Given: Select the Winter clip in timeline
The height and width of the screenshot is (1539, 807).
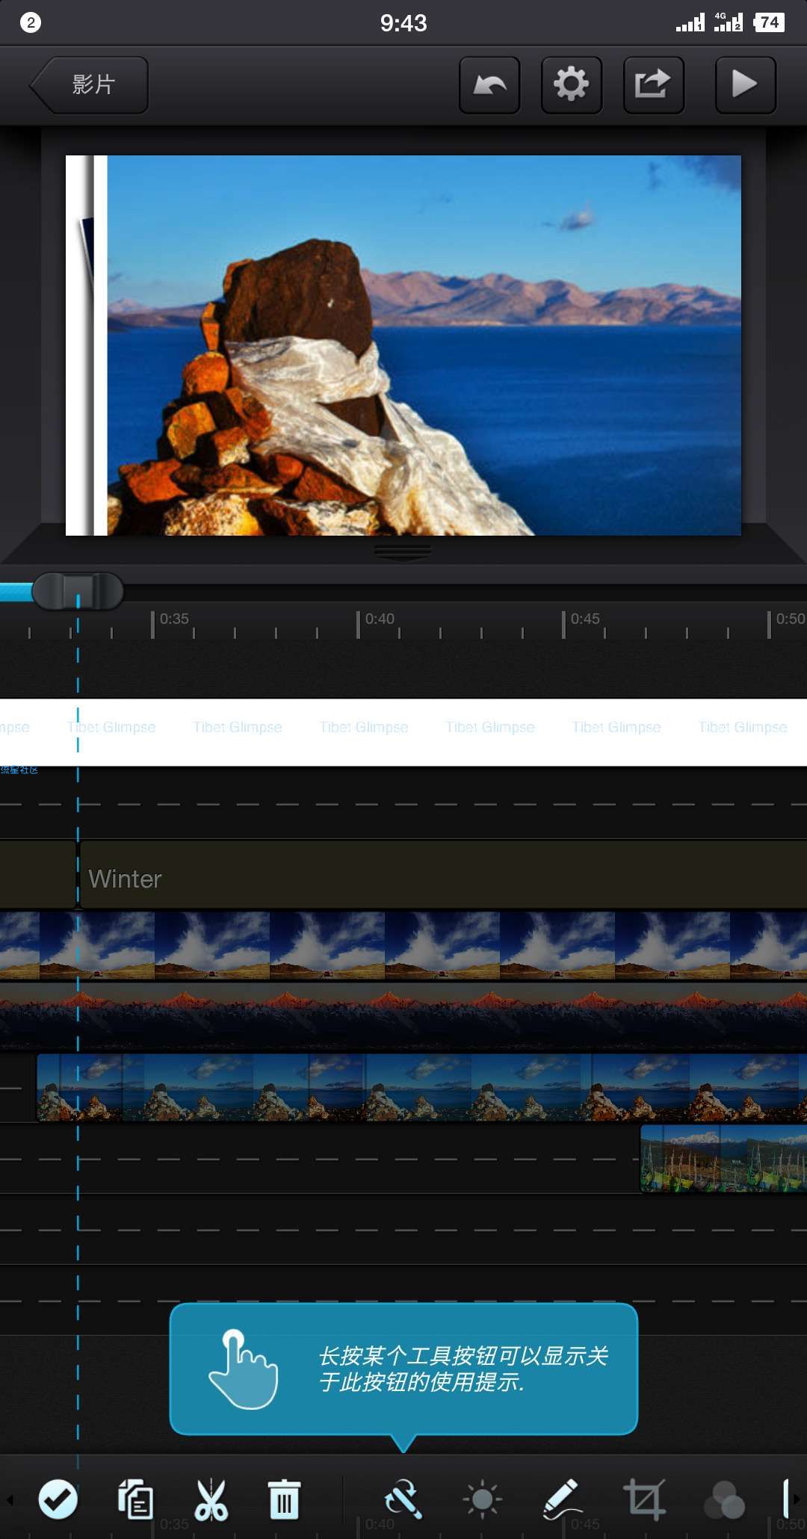Looking at the screenshot, I should pos(443,875).
